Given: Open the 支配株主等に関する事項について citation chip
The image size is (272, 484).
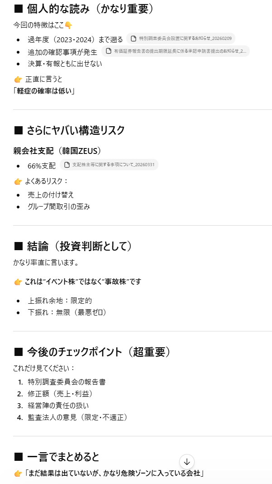Looking at the screenshot, I should [x=109, y=165].
